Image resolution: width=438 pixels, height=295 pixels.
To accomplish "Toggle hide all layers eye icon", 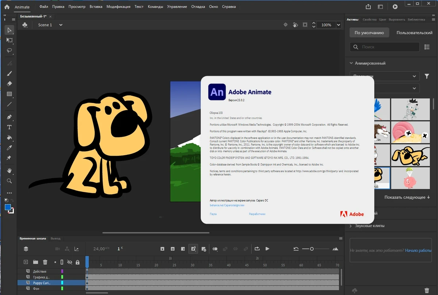I will tap(70, 262).
